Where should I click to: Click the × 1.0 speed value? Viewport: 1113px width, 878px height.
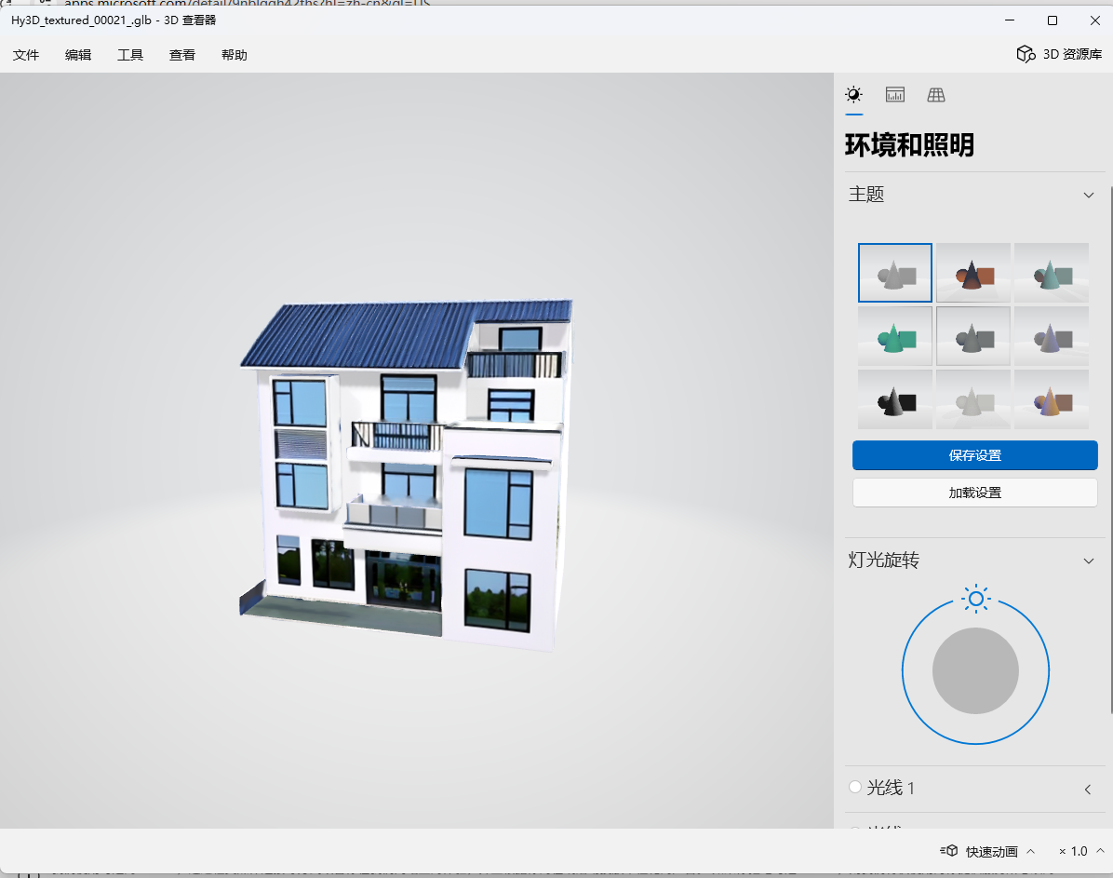tap(1073, 851)
